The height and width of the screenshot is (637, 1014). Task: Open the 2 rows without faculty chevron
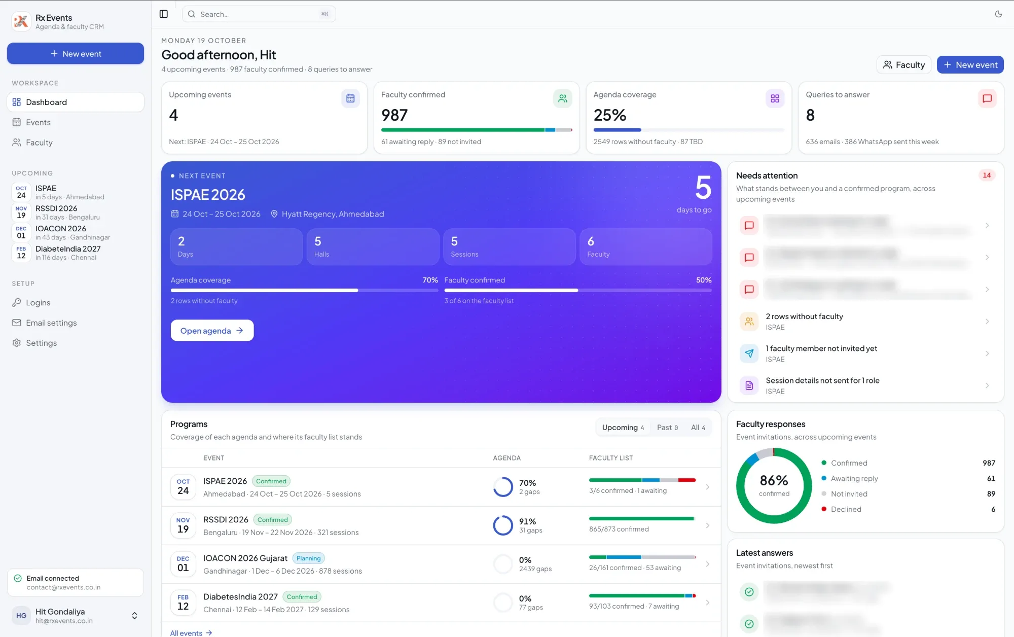point(987,321)
